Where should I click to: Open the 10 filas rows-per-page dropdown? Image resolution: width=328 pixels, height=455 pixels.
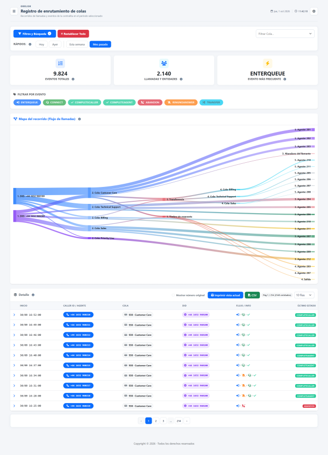coord(304,295)
